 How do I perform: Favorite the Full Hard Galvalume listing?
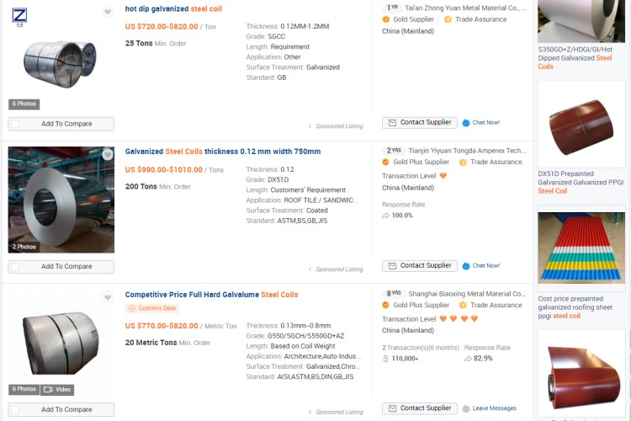pyautogui.click(x=108, y=298)
